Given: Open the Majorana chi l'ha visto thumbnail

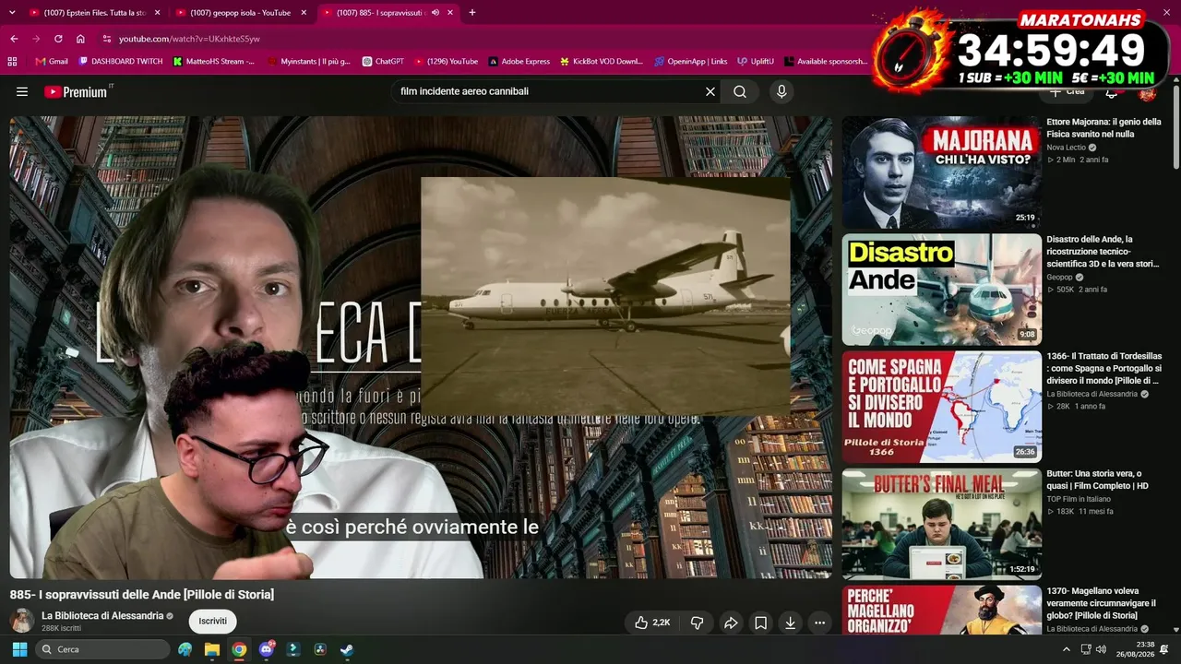Looking at the screenshot, I should coord(942,172).
